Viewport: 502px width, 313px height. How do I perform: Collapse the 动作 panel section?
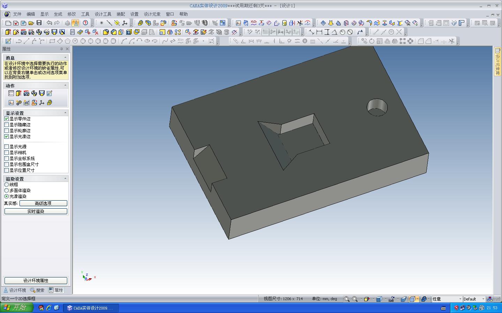(x=65, y=86)
